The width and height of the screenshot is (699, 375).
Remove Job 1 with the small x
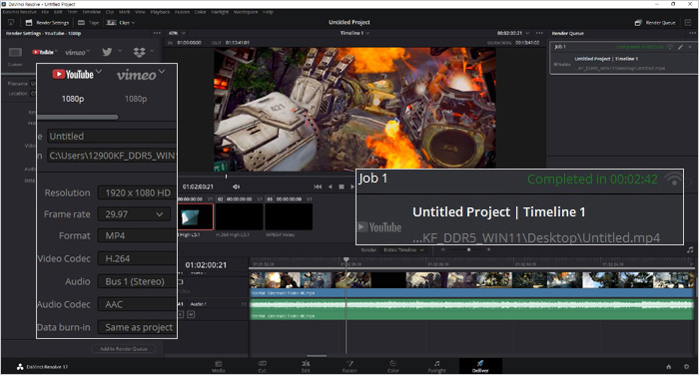click(x=690, y=47)
